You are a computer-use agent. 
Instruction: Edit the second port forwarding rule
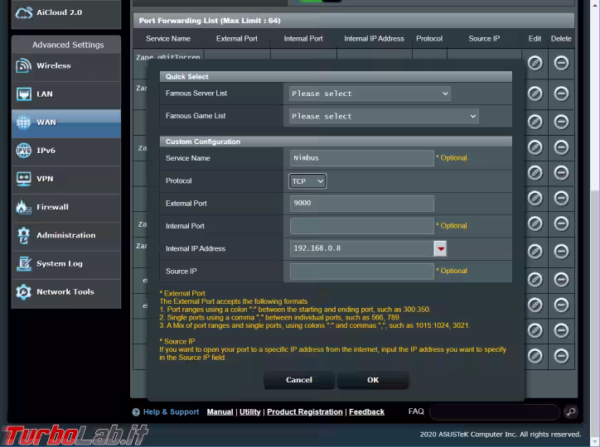point(535,94)
